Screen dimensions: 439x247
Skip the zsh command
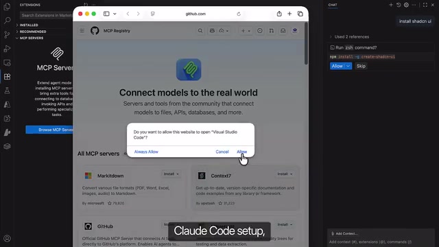361,66
